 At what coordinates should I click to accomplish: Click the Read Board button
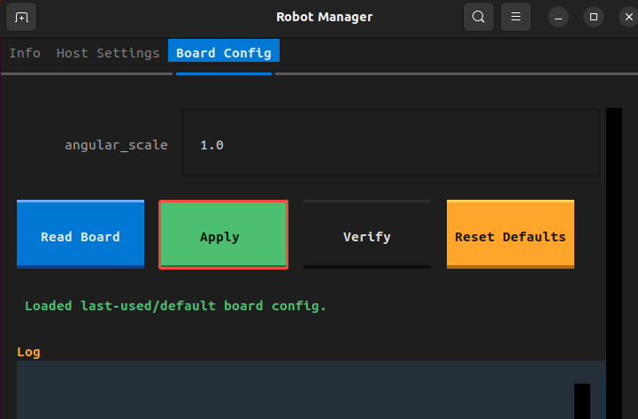tap(81, 234)
